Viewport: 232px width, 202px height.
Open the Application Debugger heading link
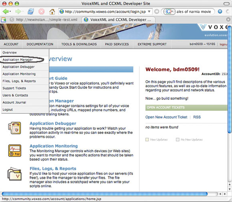click(x=53, y=123)
